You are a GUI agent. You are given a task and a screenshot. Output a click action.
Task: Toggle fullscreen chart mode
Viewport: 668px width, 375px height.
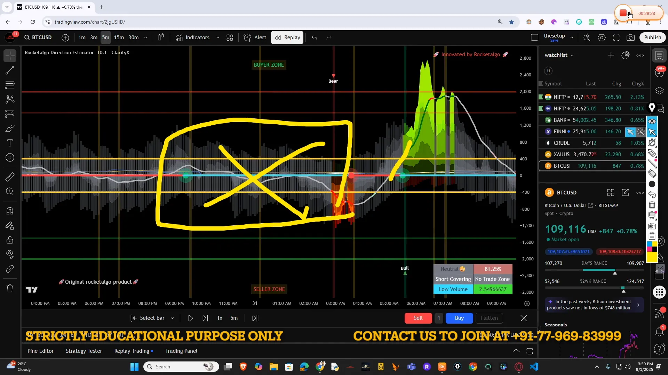point(616,37)
